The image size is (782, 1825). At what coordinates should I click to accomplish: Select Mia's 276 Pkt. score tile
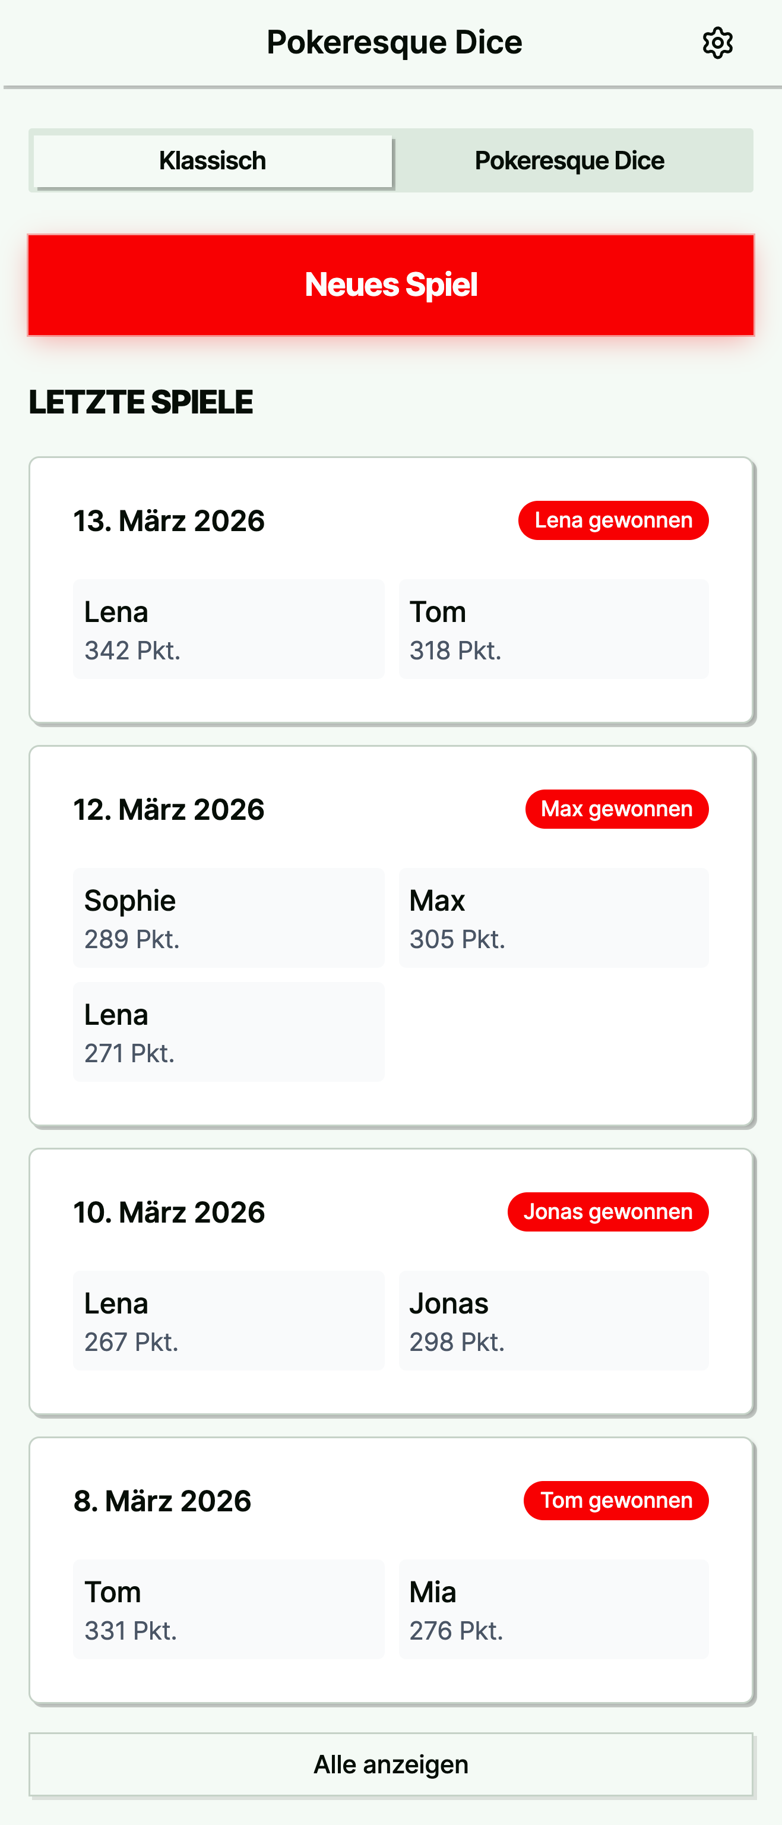(x=553, y=1609)
